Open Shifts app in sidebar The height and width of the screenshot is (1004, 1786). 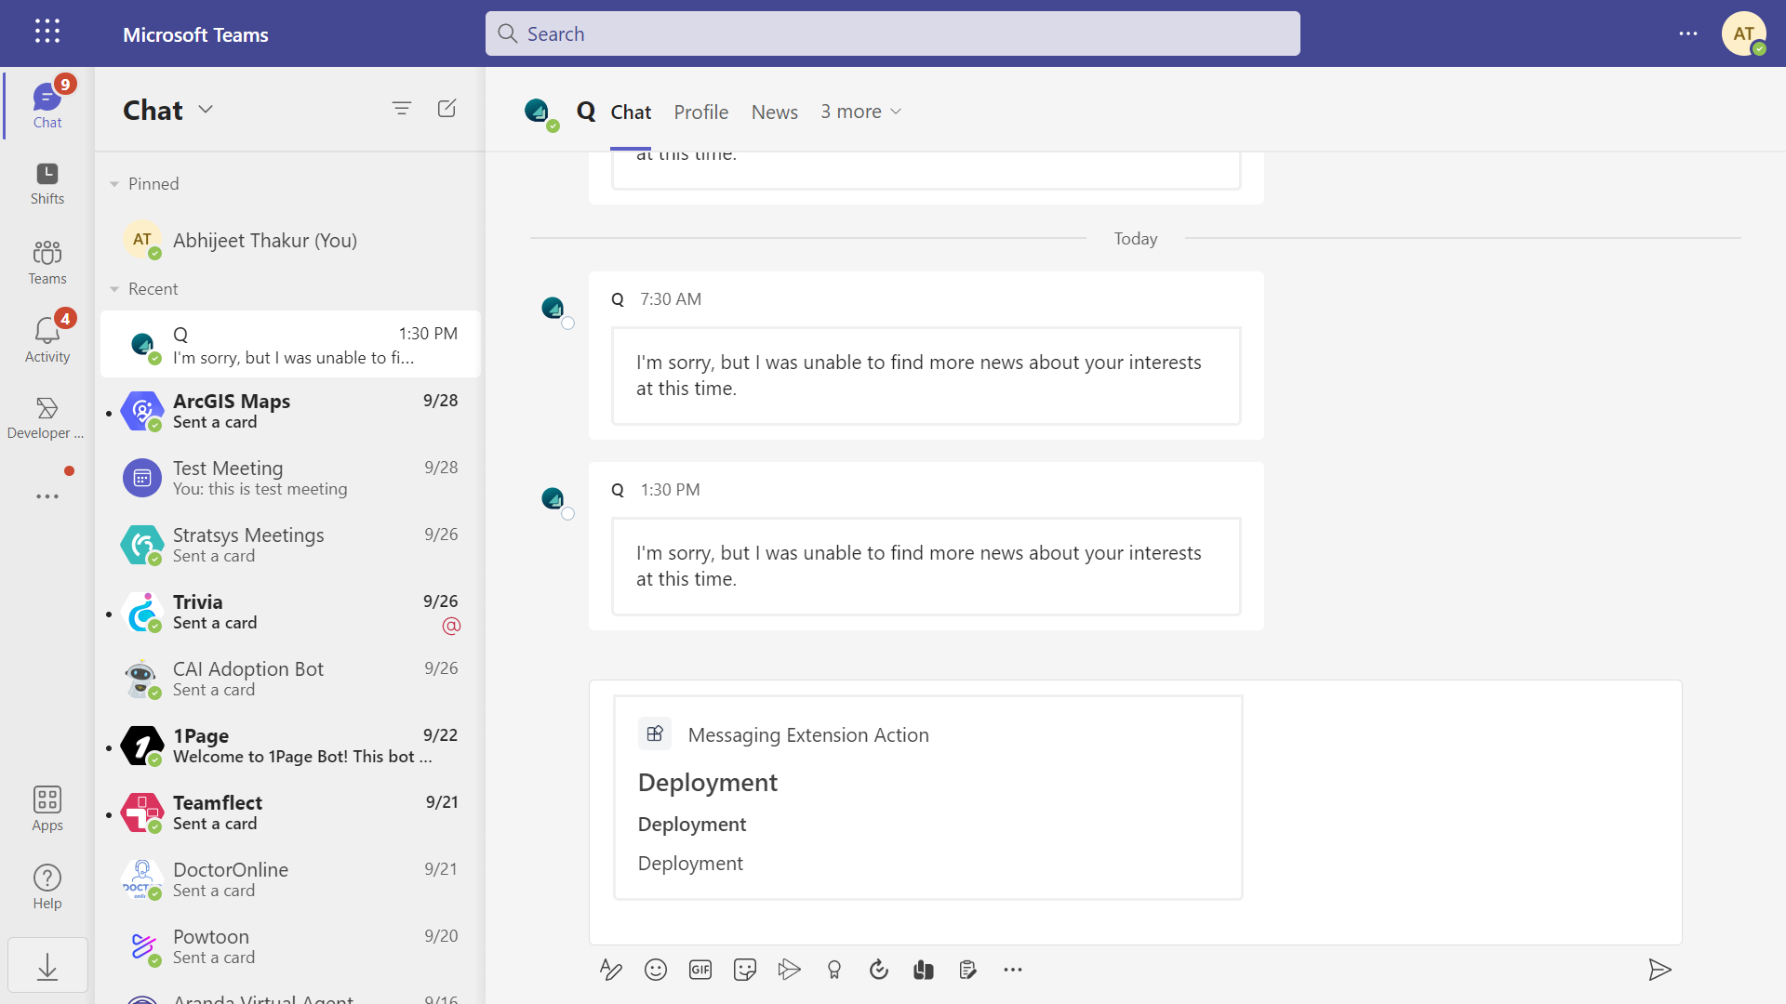click(47, 183)
